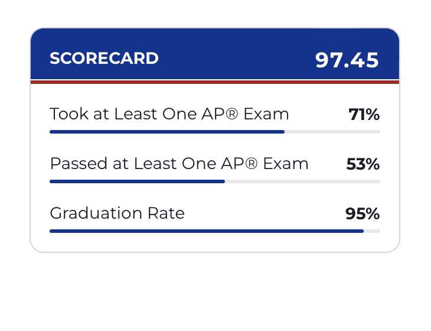Screen dimensions: 431x331
Task: Click the word Rate in Graduation Rate
Action: [x=166, y=213]
